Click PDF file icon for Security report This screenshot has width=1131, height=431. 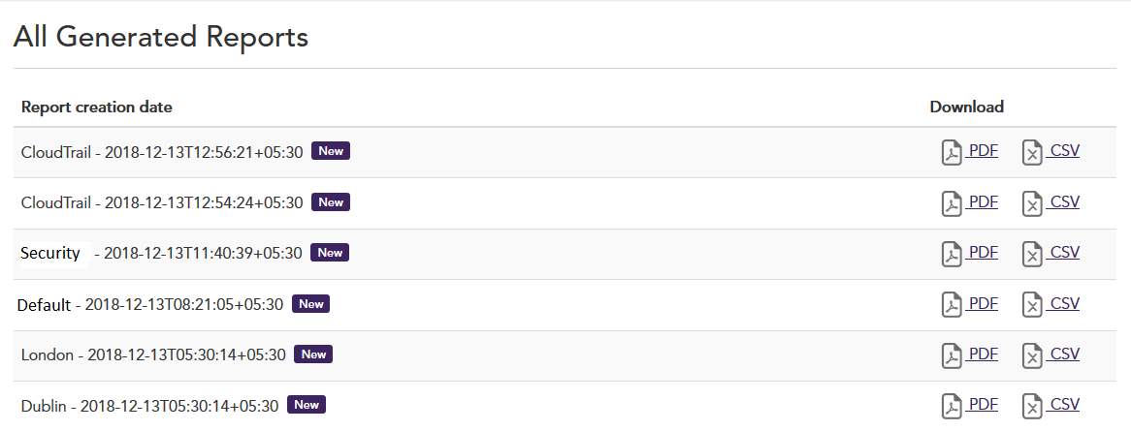pos(952,254)
